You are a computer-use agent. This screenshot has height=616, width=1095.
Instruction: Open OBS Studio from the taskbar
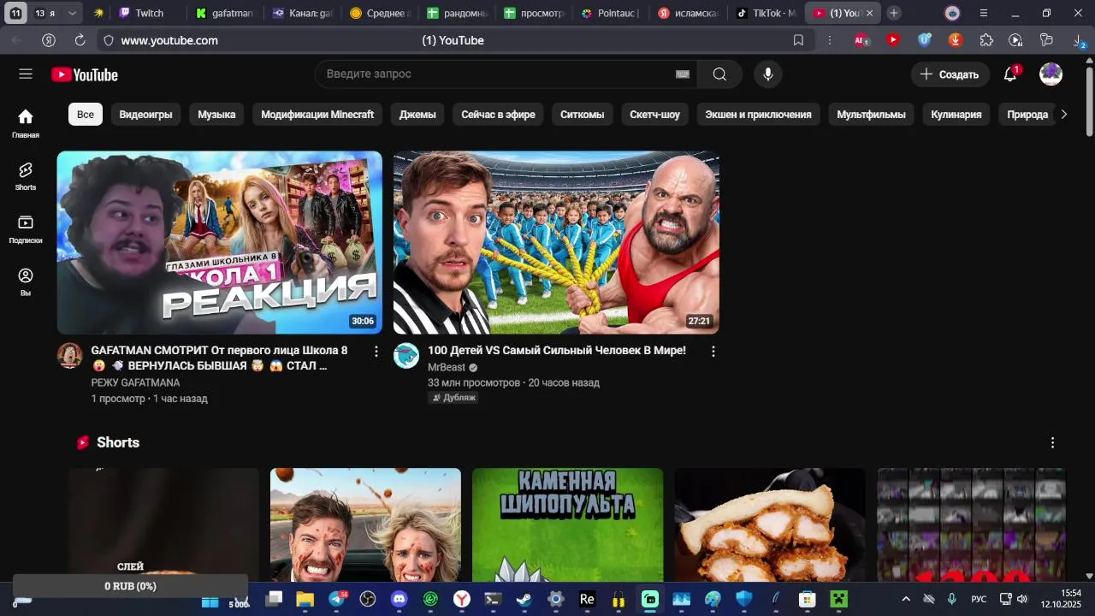pos(368,600)
